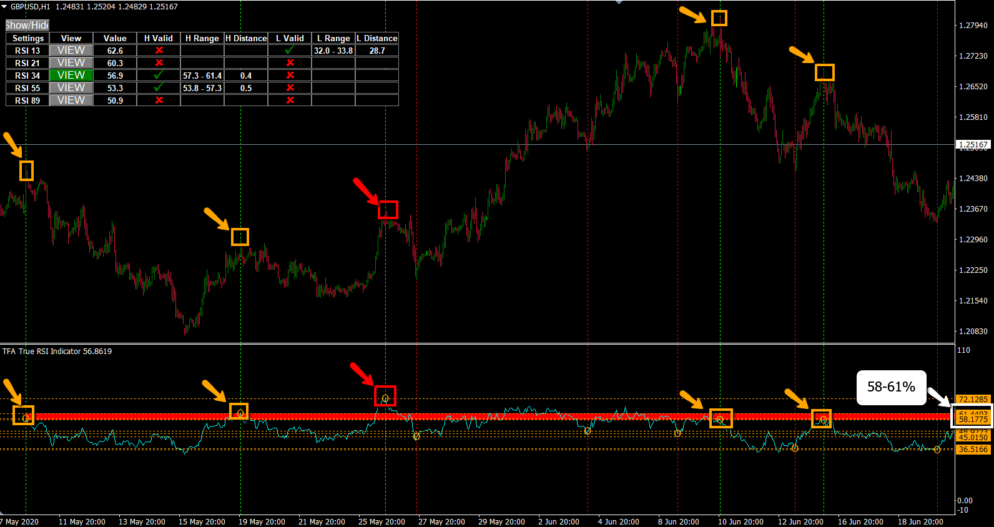
Task: Click H Range cell 57.3 - 61.4
Action: (x=202, y=76)
